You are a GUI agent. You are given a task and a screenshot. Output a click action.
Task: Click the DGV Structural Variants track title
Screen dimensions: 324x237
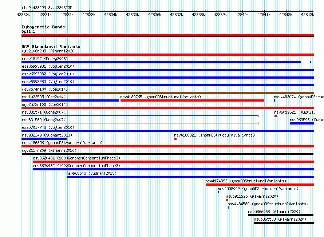51,47
